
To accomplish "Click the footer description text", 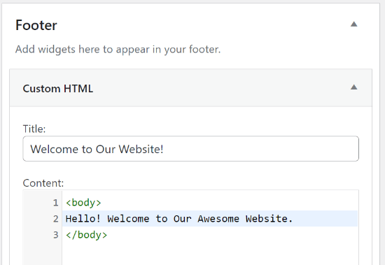I will pos(118,50).
